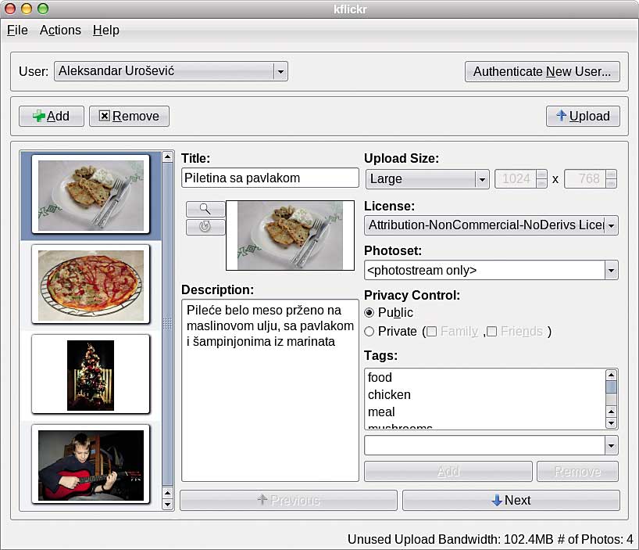Select the boy with guitar thumbnail

[x=91, y=464]
